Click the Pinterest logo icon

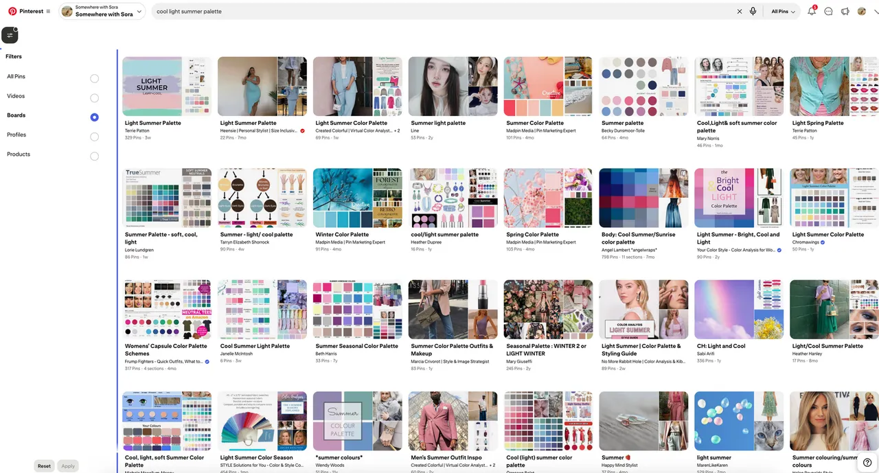click(x=12, y=11)
